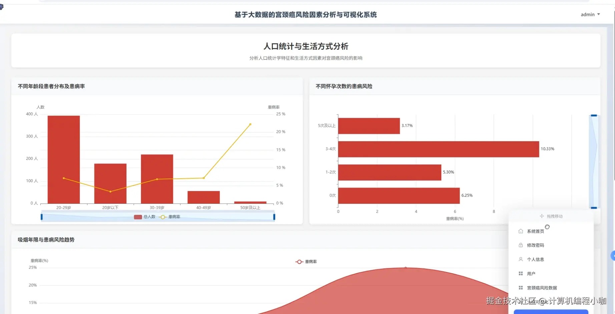Click the system title 基于大数据的宫颈癌风险因素分析与可视化系统
615x314 pixels.
[x=305, y=14]
